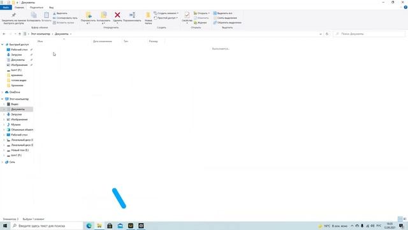Screen dimensions: 408x230
Task: Pin to Quick access (Закрепить на панели)
Action: click(13, 19)
